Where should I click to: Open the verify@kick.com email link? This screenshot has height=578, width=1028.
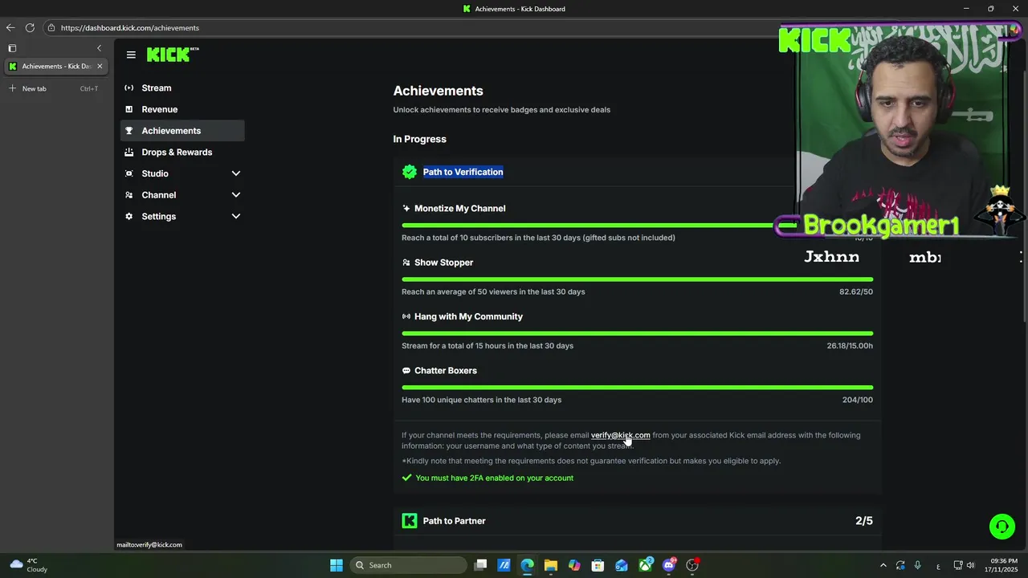click(x=620, y=435)
